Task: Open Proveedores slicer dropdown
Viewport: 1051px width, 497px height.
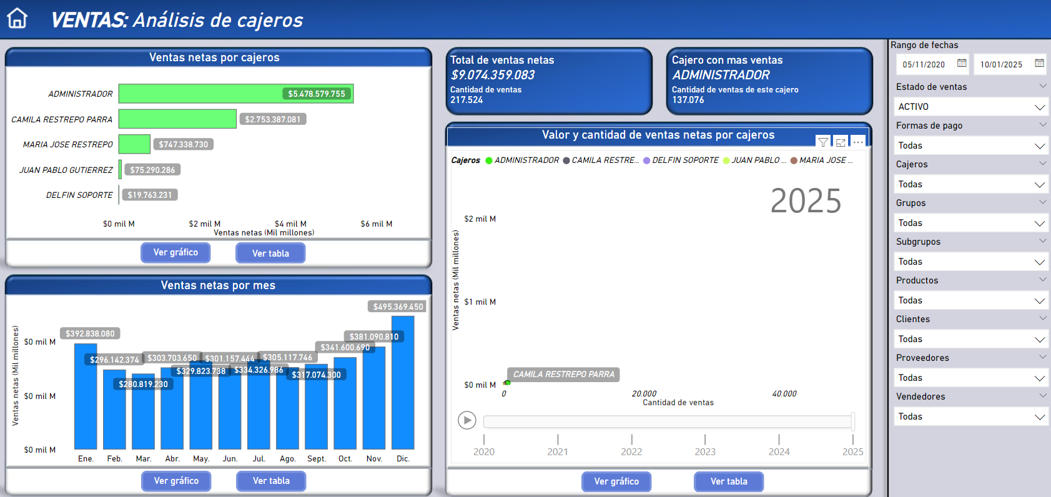Action: point(971,378)
